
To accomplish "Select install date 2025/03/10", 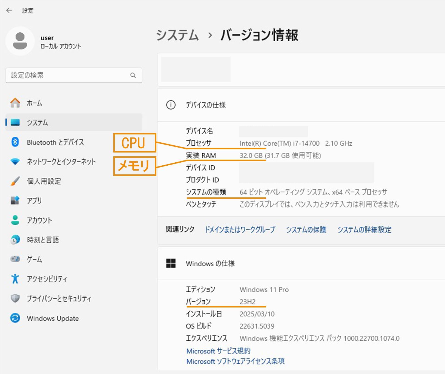I will (257, 314).
